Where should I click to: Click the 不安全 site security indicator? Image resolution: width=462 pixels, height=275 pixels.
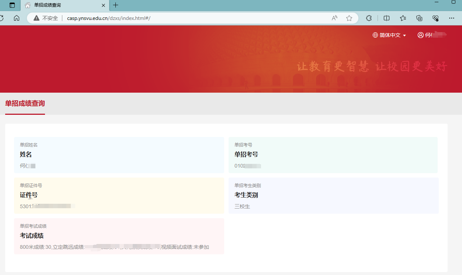(x=46, y=18)
